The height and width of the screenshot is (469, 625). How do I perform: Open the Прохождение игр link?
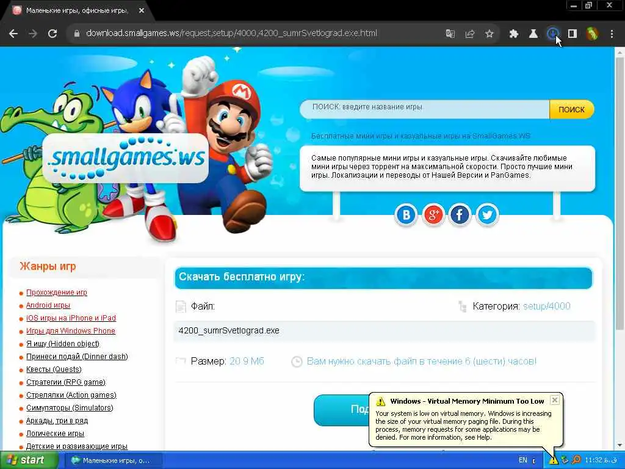coord(57,293)
